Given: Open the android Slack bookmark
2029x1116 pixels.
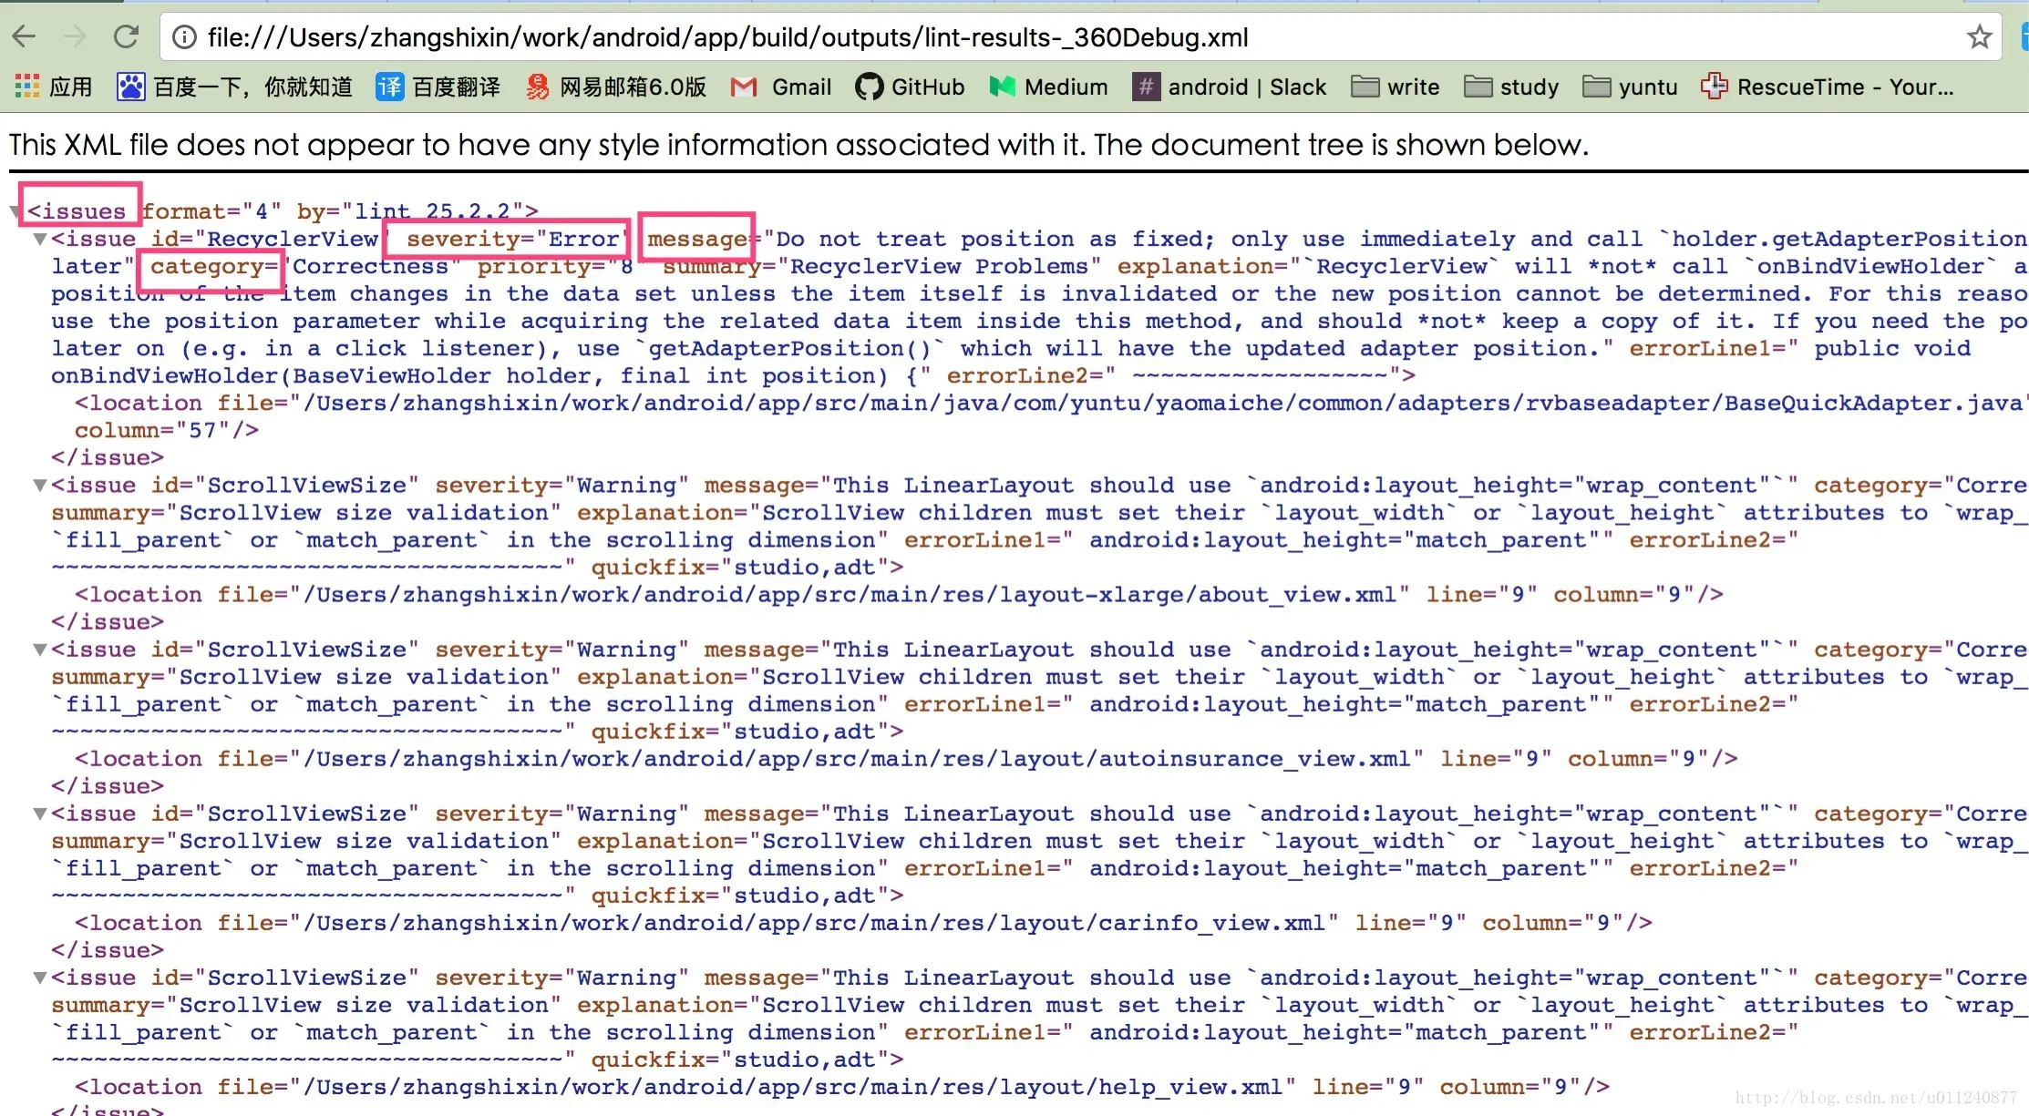Looking at the screenshot, I should tap(1229, 87).
